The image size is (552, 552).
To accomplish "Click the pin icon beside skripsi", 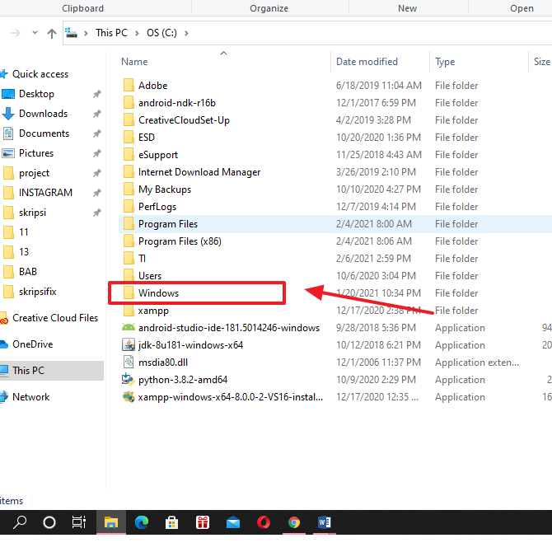I will 97,213.
